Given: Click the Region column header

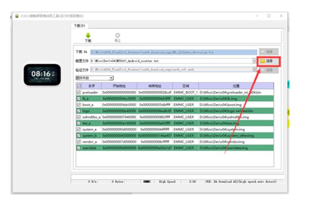Looking at the screenshot, I should (186, 85).
